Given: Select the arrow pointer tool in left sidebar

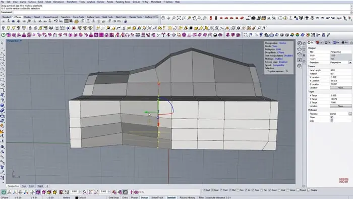Looking at the screenshot, I should [2, 43].
